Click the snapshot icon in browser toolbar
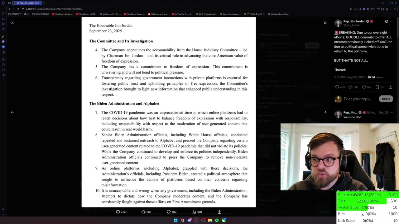Screen dimensions: 399x224 360,9
